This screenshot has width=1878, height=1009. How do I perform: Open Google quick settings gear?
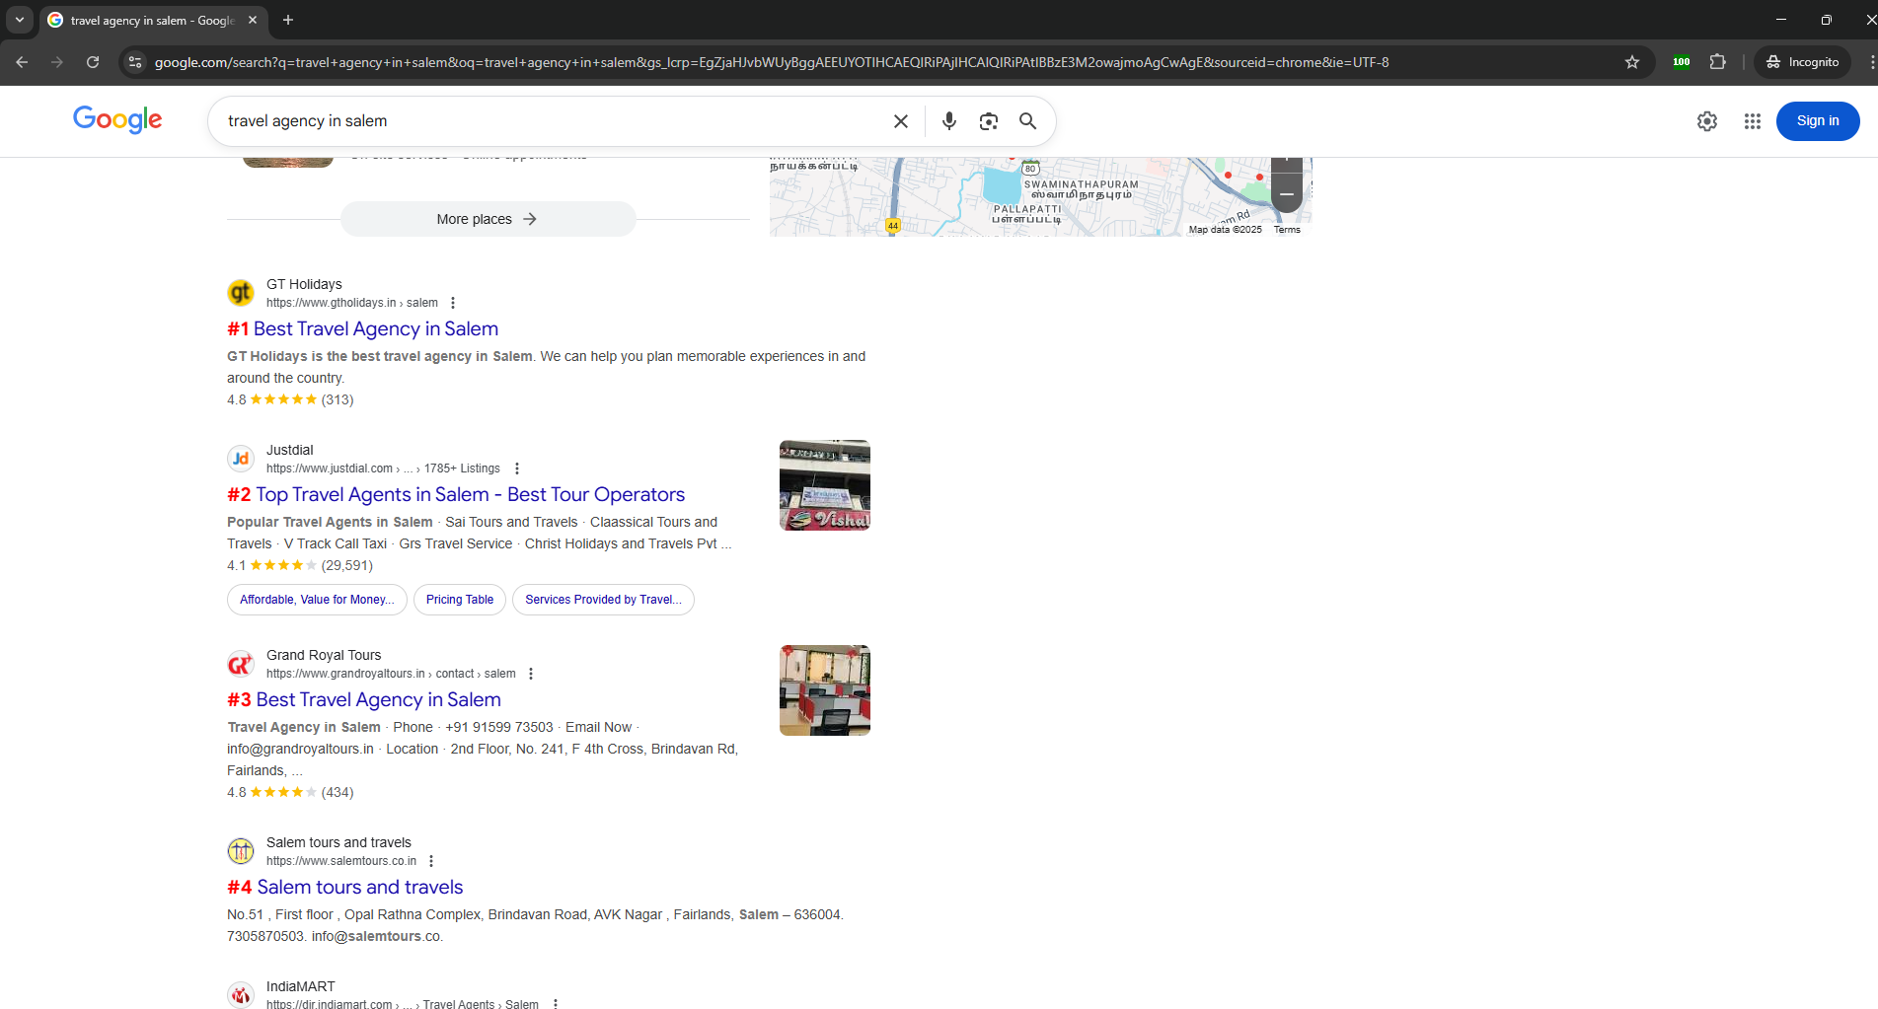pyautogui.click(x=1706, y=121)
